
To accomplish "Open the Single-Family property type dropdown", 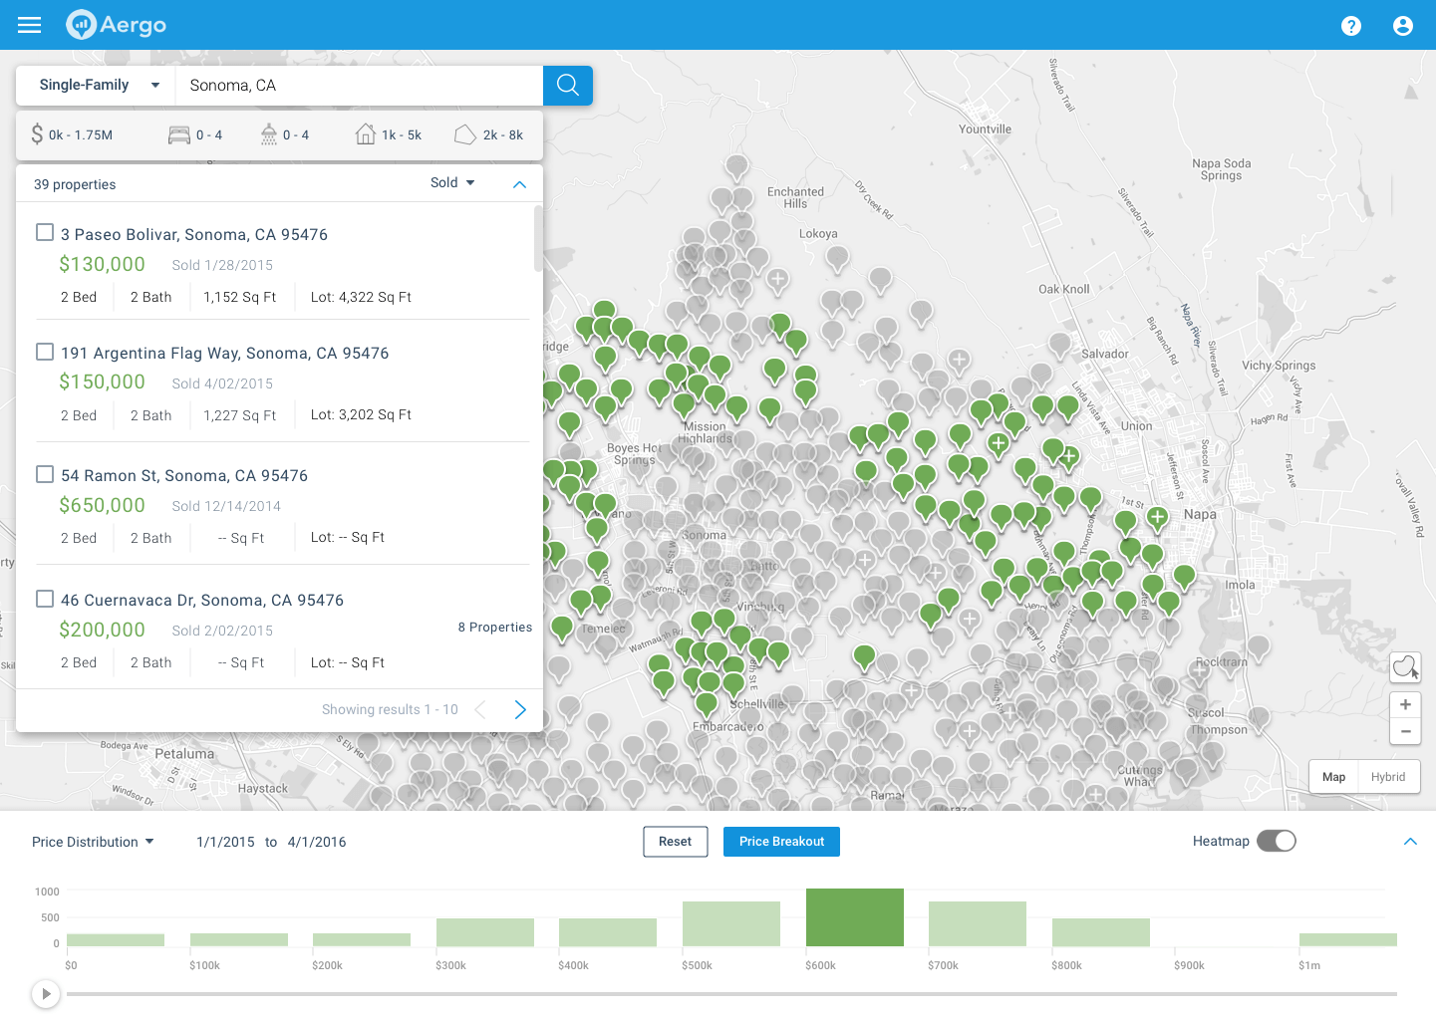I will tap(95, 86).
